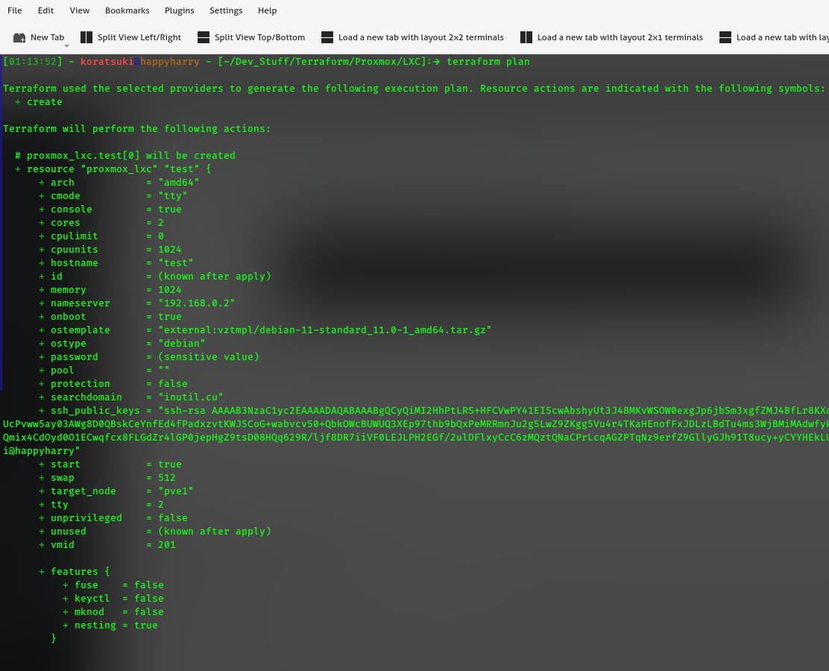The image size is (829, 671).
Task: Click the vmid value 201
Action: pyautogui.click(x=166, y=544)
